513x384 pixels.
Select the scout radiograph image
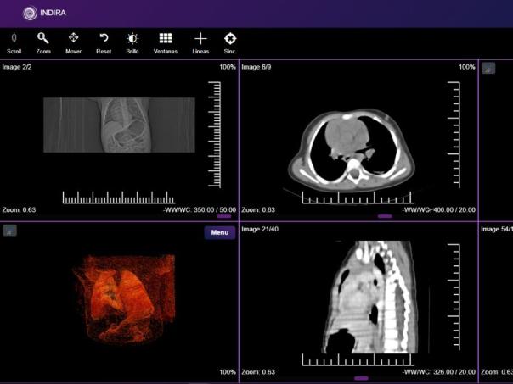(x=119, y=124)
